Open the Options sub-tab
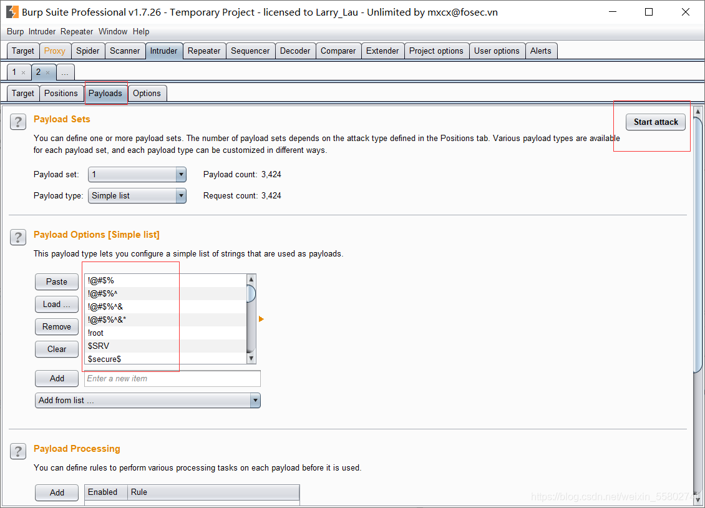This screenshot has width=705, height=508. click(147, 93)
